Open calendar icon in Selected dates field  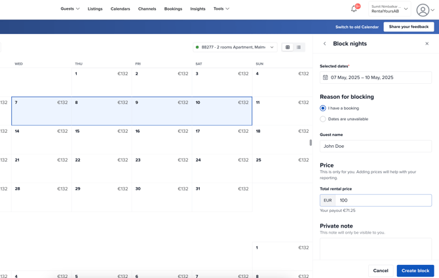click(326, 77)
